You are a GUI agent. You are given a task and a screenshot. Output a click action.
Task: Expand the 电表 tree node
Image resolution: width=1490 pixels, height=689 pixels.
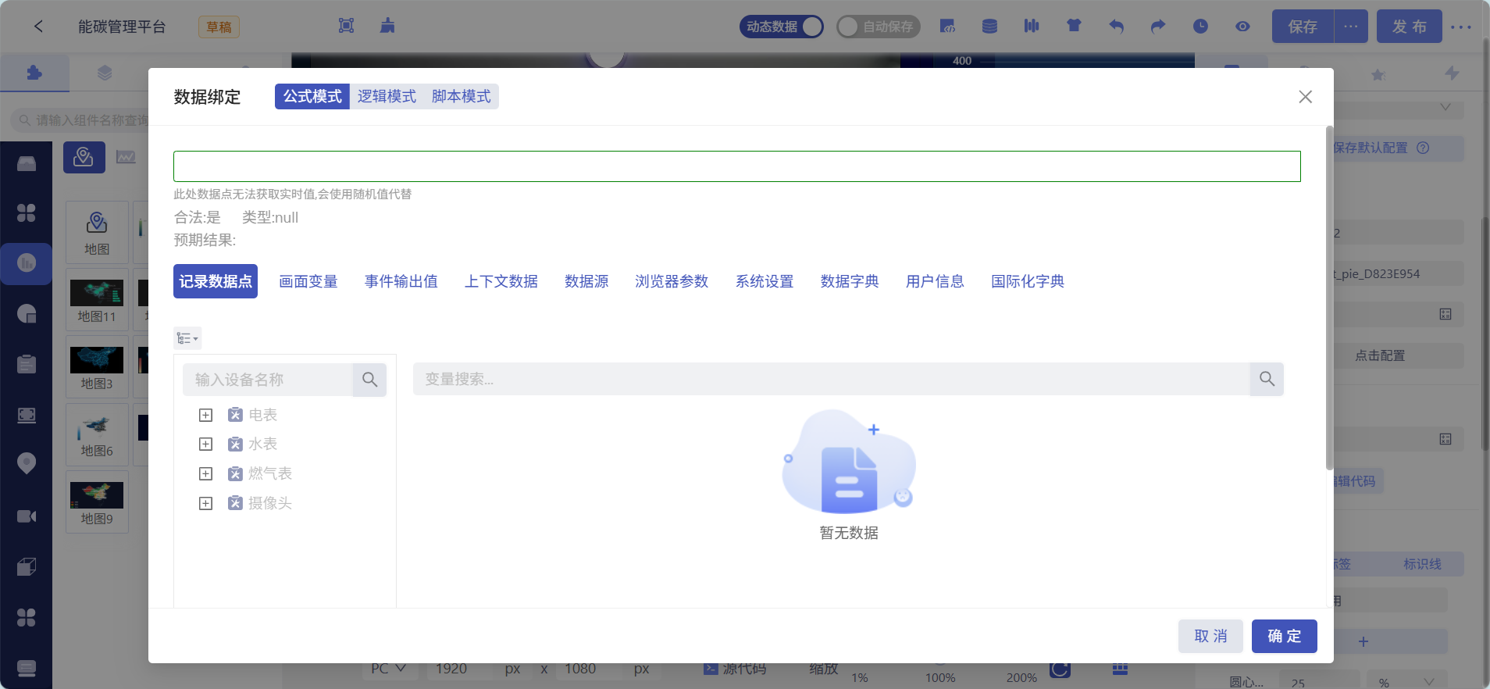205,415
